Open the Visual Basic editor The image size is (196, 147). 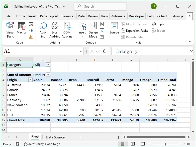(10, 30)
